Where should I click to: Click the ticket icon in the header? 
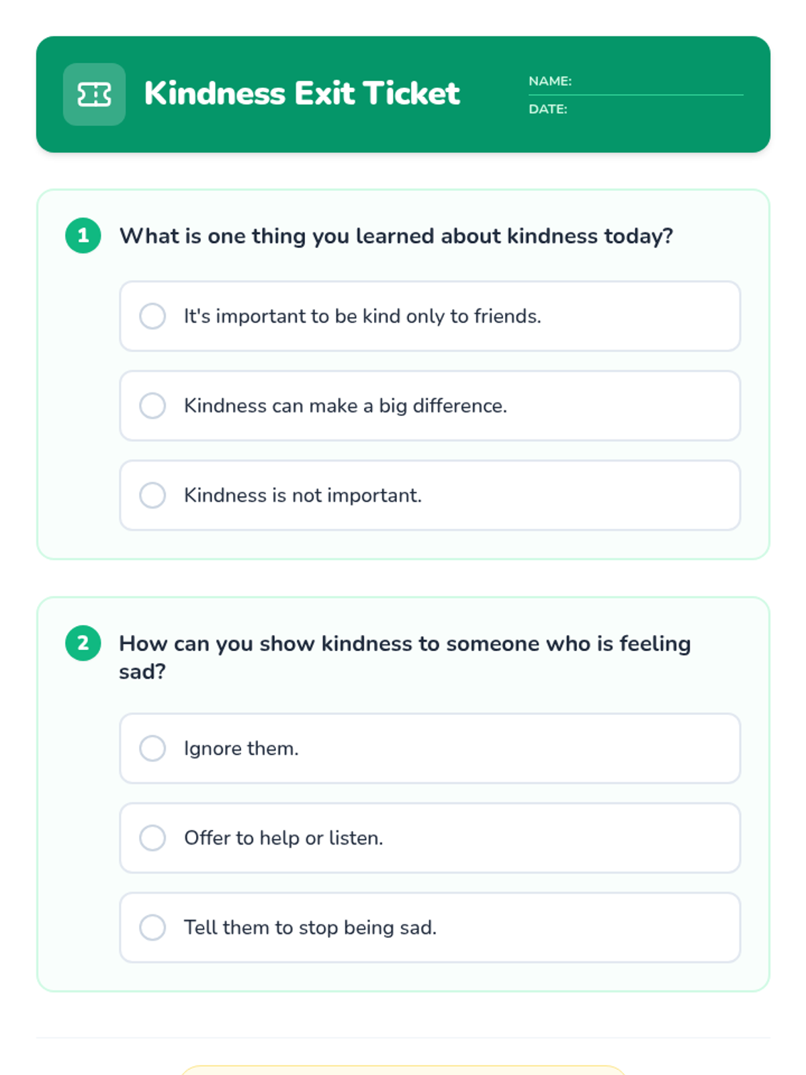click(94, 95)
